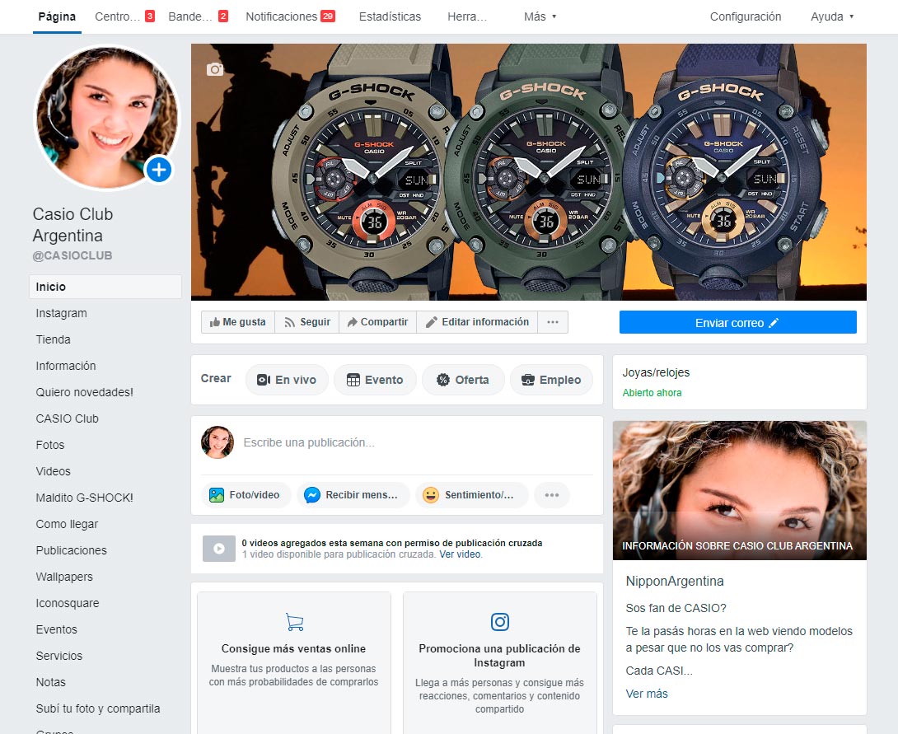898x734 pixels.
Task: Open the Centro tab with 3 alerts
Action: tap(124, 16)
